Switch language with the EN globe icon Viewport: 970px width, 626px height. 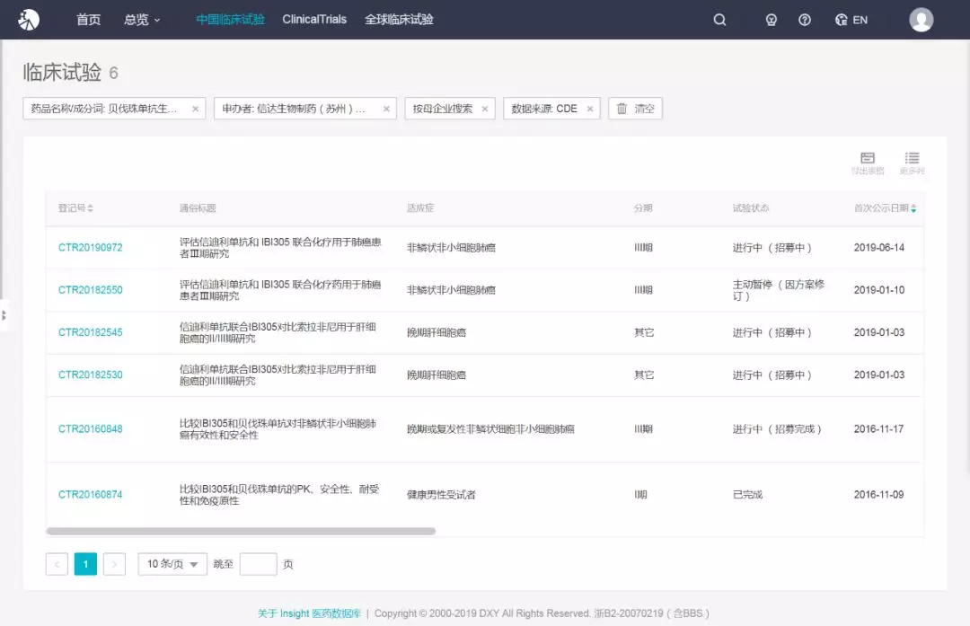pos(851,20)
